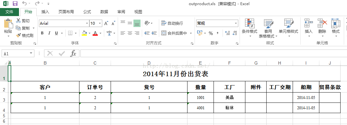Open the font size 10 dropdown

(x=100, y=23)
